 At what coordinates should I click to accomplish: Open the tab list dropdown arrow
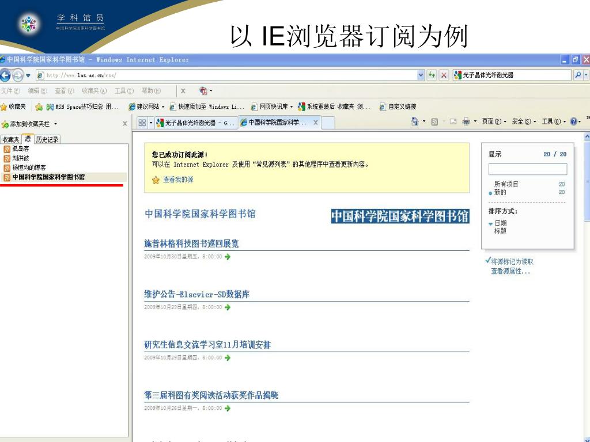coord(151,123)
